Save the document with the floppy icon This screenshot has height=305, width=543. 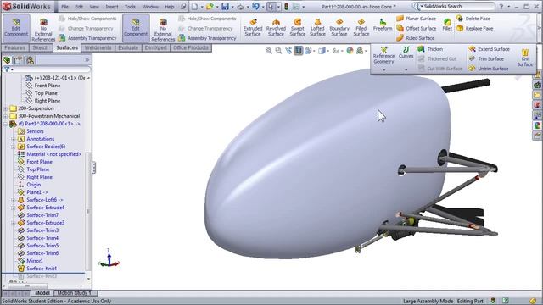225,7
